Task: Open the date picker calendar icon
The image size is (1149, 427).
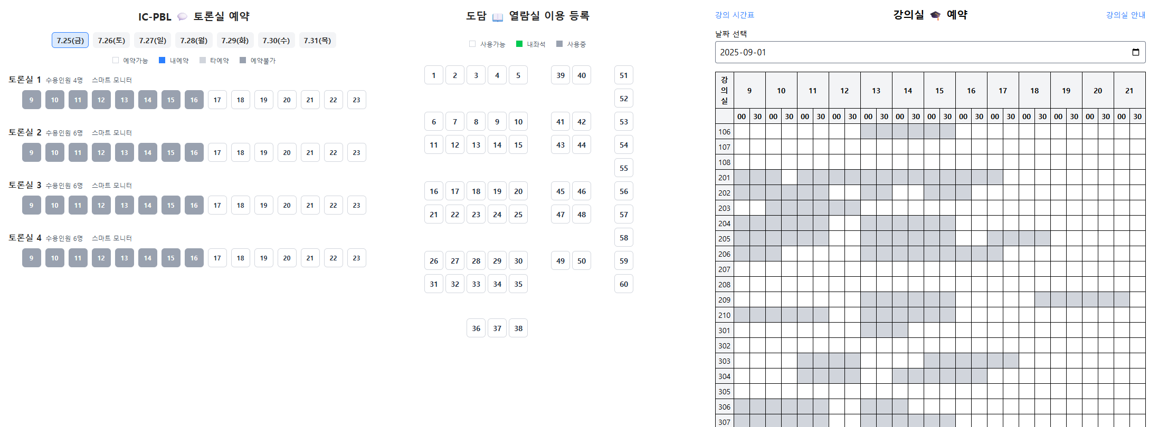Action: (1136, 52)
